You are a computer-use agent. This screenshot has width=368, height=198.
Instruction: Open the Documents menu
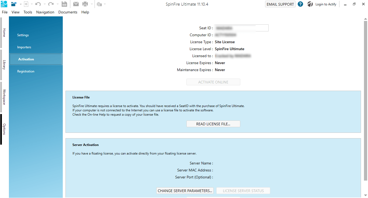pyautogui.click(x=68, y=12)
